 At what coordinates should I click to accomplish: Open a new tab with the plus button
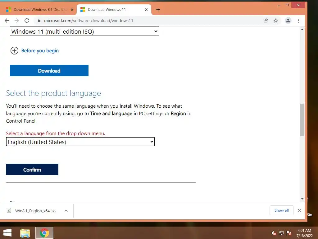pyautogui.click(x=158, y=10)
